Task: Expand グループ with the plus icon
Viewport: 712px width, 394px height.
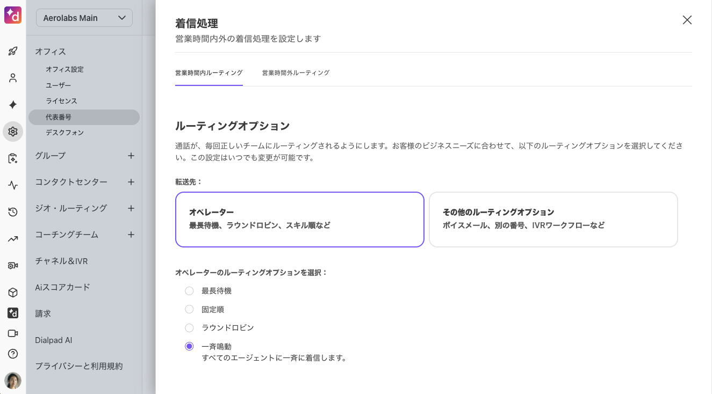Action: [x=131, y=156]
